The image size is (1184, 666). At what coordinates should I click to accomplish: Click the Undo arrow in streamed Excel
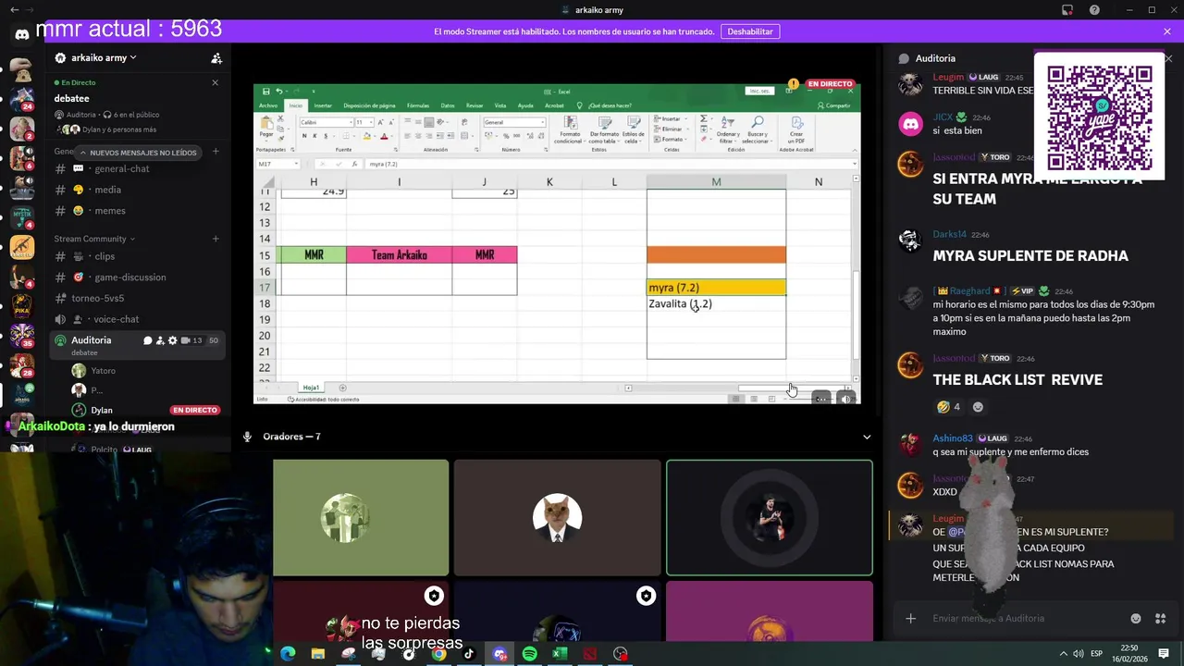pyautogui.click(x=278, y=92)
